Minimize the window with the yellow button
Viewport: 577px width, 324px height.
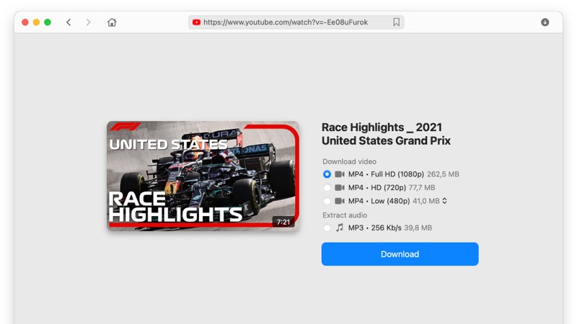37,22
